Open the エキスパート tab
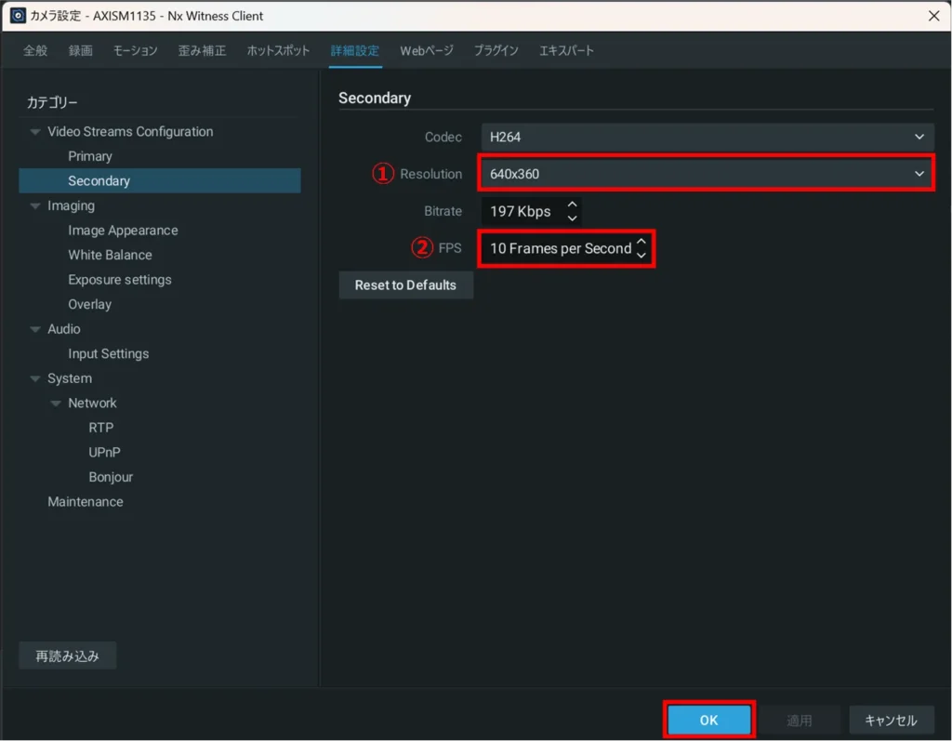The height and width of the screenshot is (741, 952). pos(566,50)
